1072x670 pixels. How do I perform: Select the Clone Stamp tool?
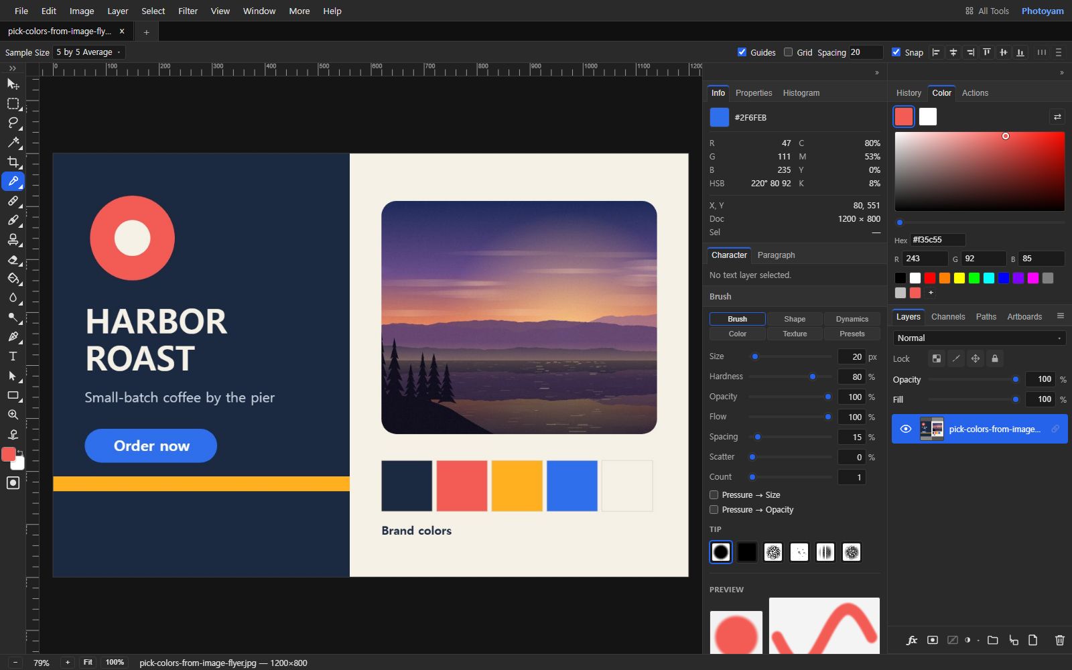(13, 239)
